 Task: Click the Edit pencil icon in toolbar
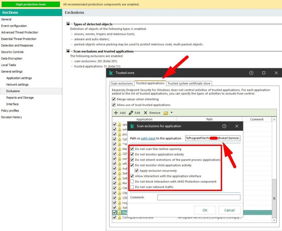[131, 113]
